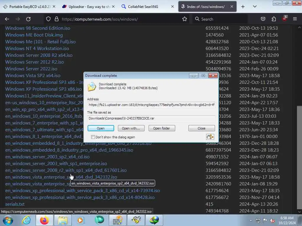Click the drag-and-drop hand icon in dialog

(210, 137)
